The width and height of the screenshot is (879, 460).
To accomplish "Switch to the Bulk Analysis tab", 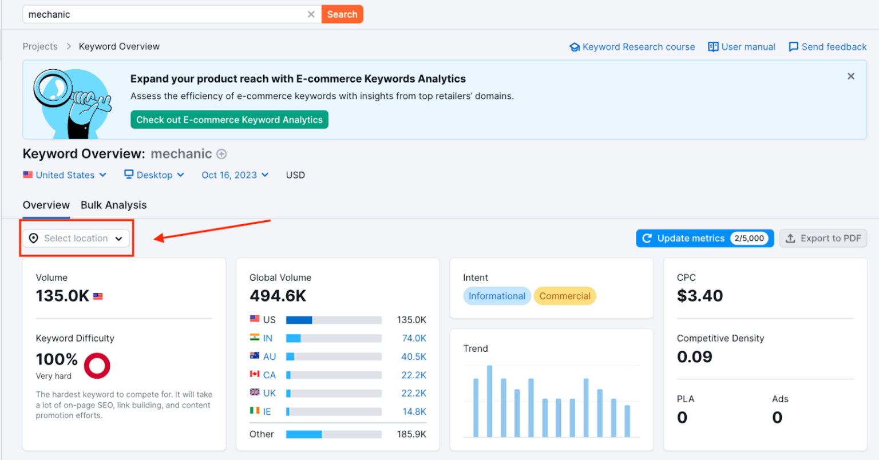I will (113, 205).
